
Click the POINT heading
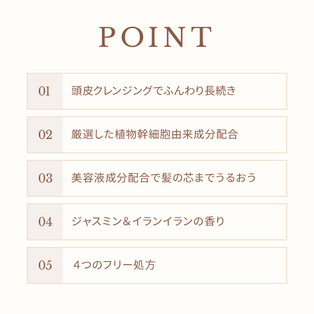point(155,37)
